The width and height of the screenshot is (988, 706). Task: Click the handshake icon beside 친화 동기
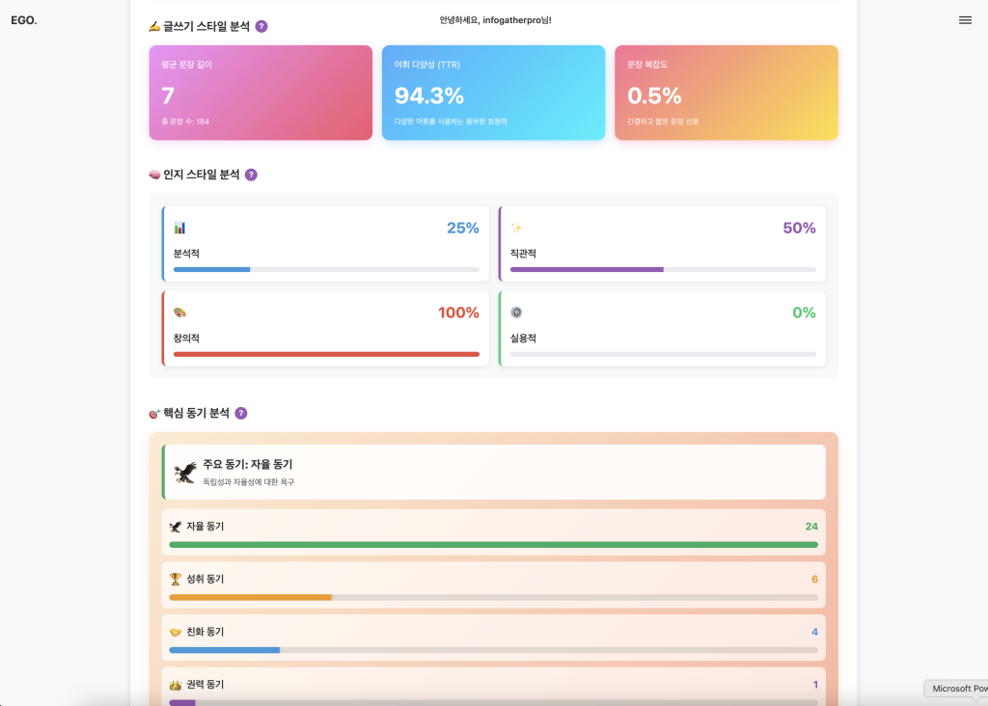pos(176,632)
